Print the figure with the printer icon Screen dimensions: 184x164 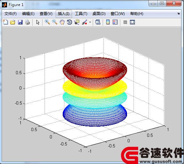[28, 22]
